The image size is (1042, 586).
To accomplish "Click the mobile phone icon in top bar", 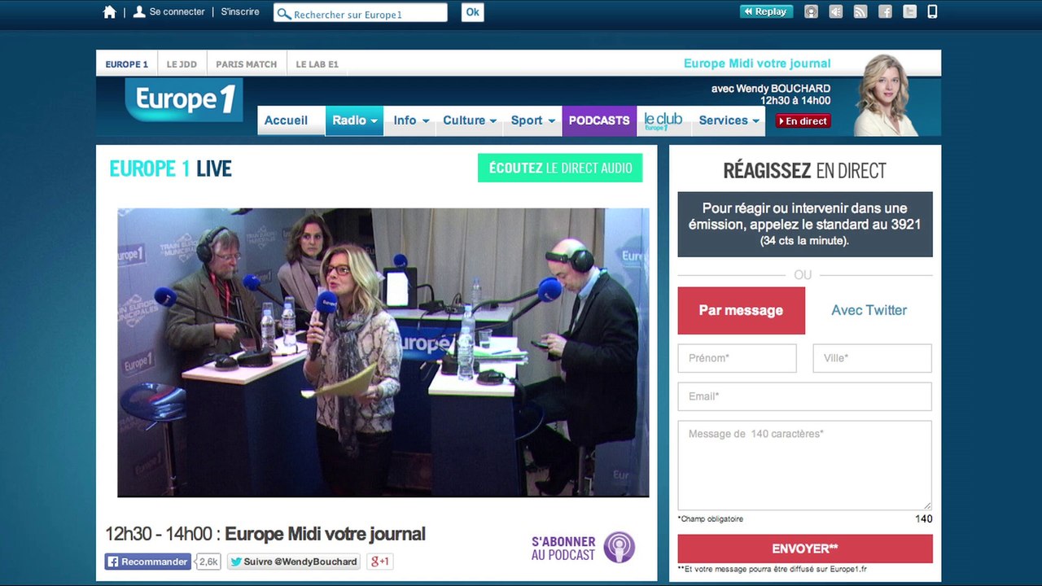I will click(x=933, y=11).
